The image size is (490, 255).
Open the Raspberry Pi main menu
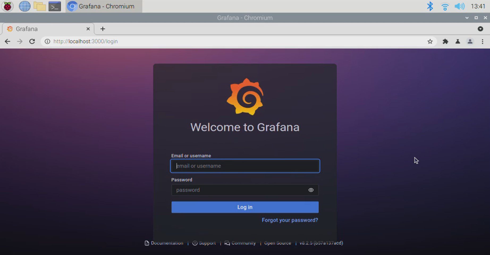pyautogui.click(x=7, y=6)
